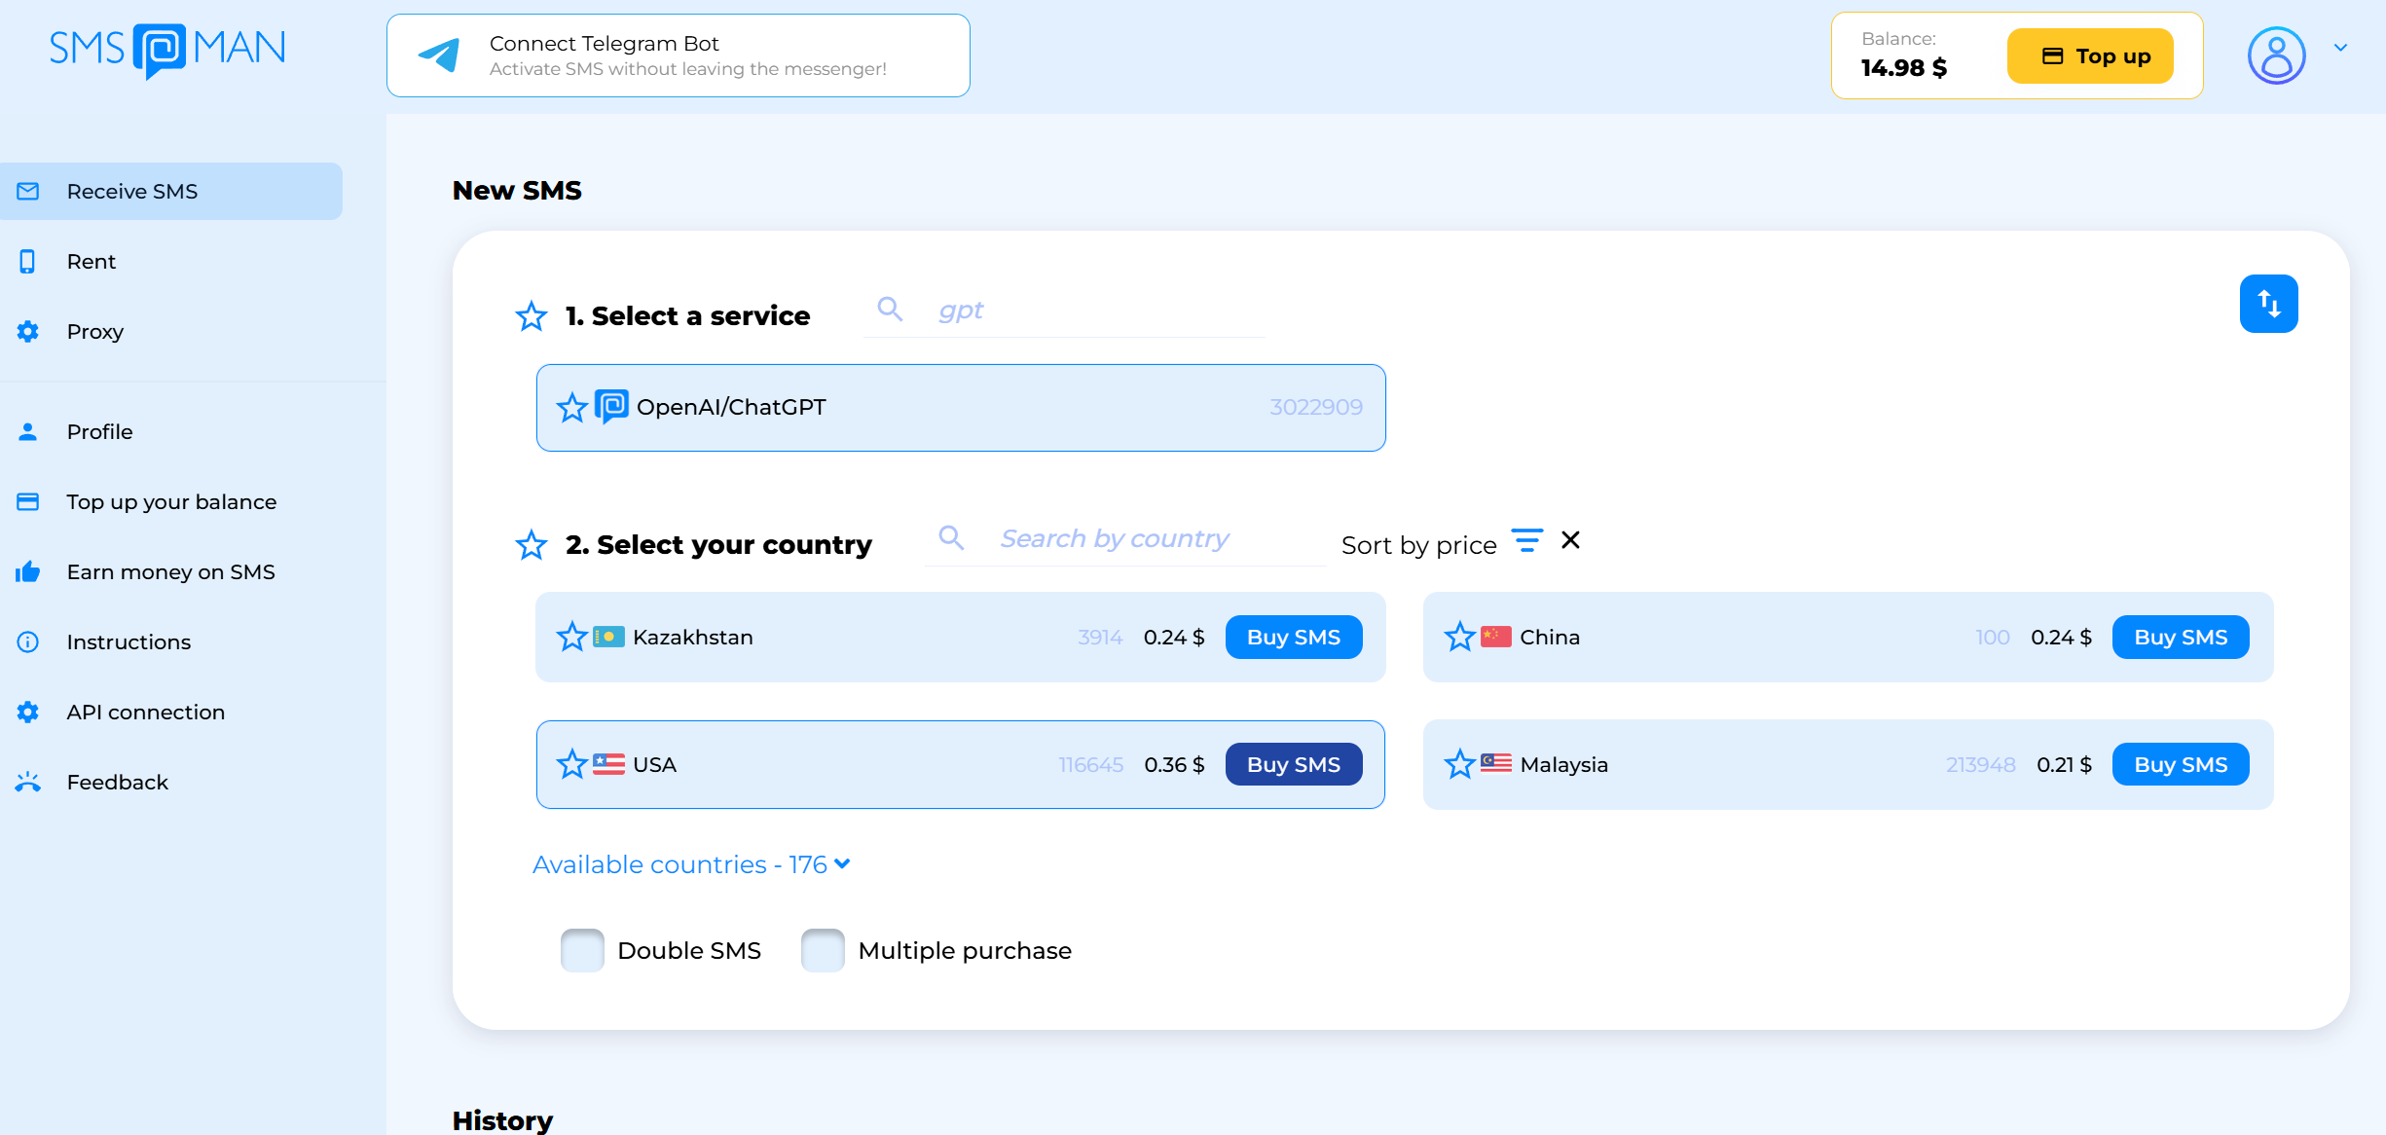Open Receive SMS in the sidebar
The height and width of the screenshot is (1135, 2386).
(171, 191)
